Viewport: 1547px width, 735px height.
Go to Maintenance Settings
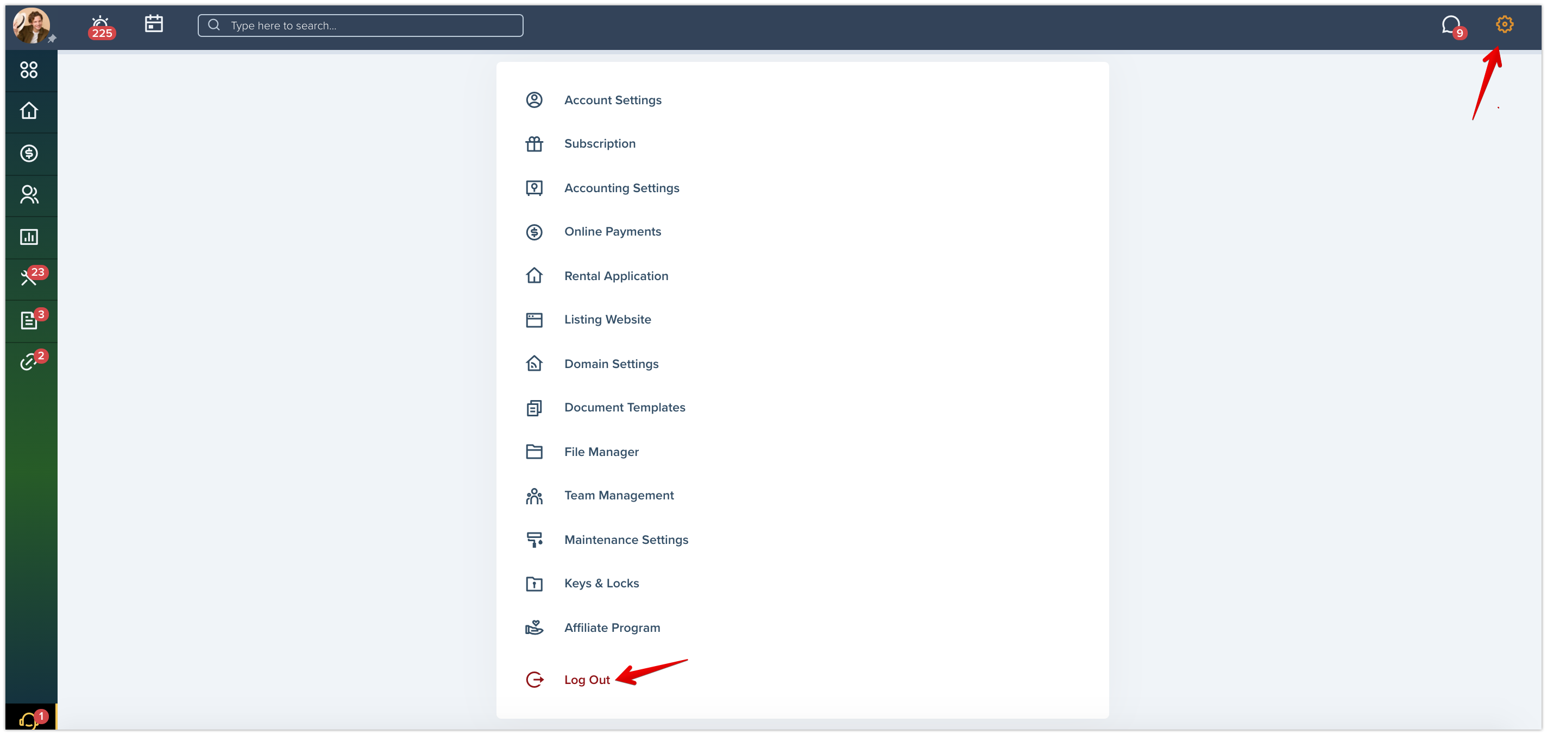coord(626,540)
